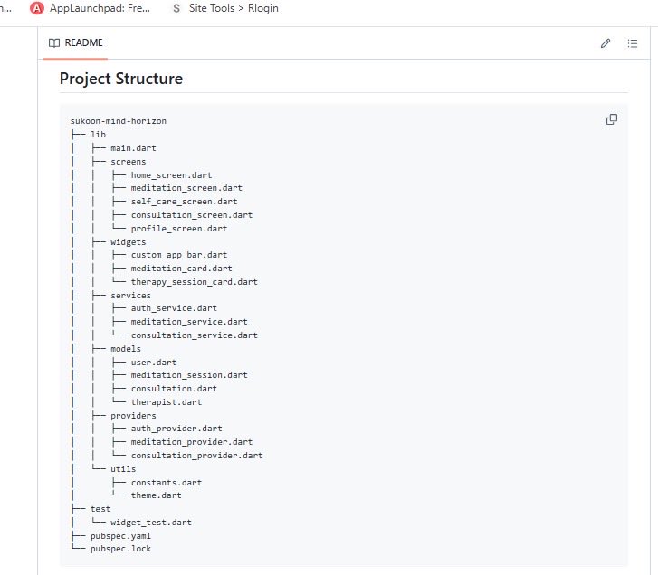Click pubspec.lock text
Screen dimensions: 658x575
tap(121, 549)
